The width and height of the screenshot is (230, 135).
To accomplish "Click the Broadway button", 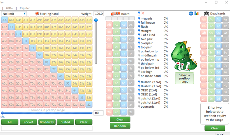I will tap(47, 122).
